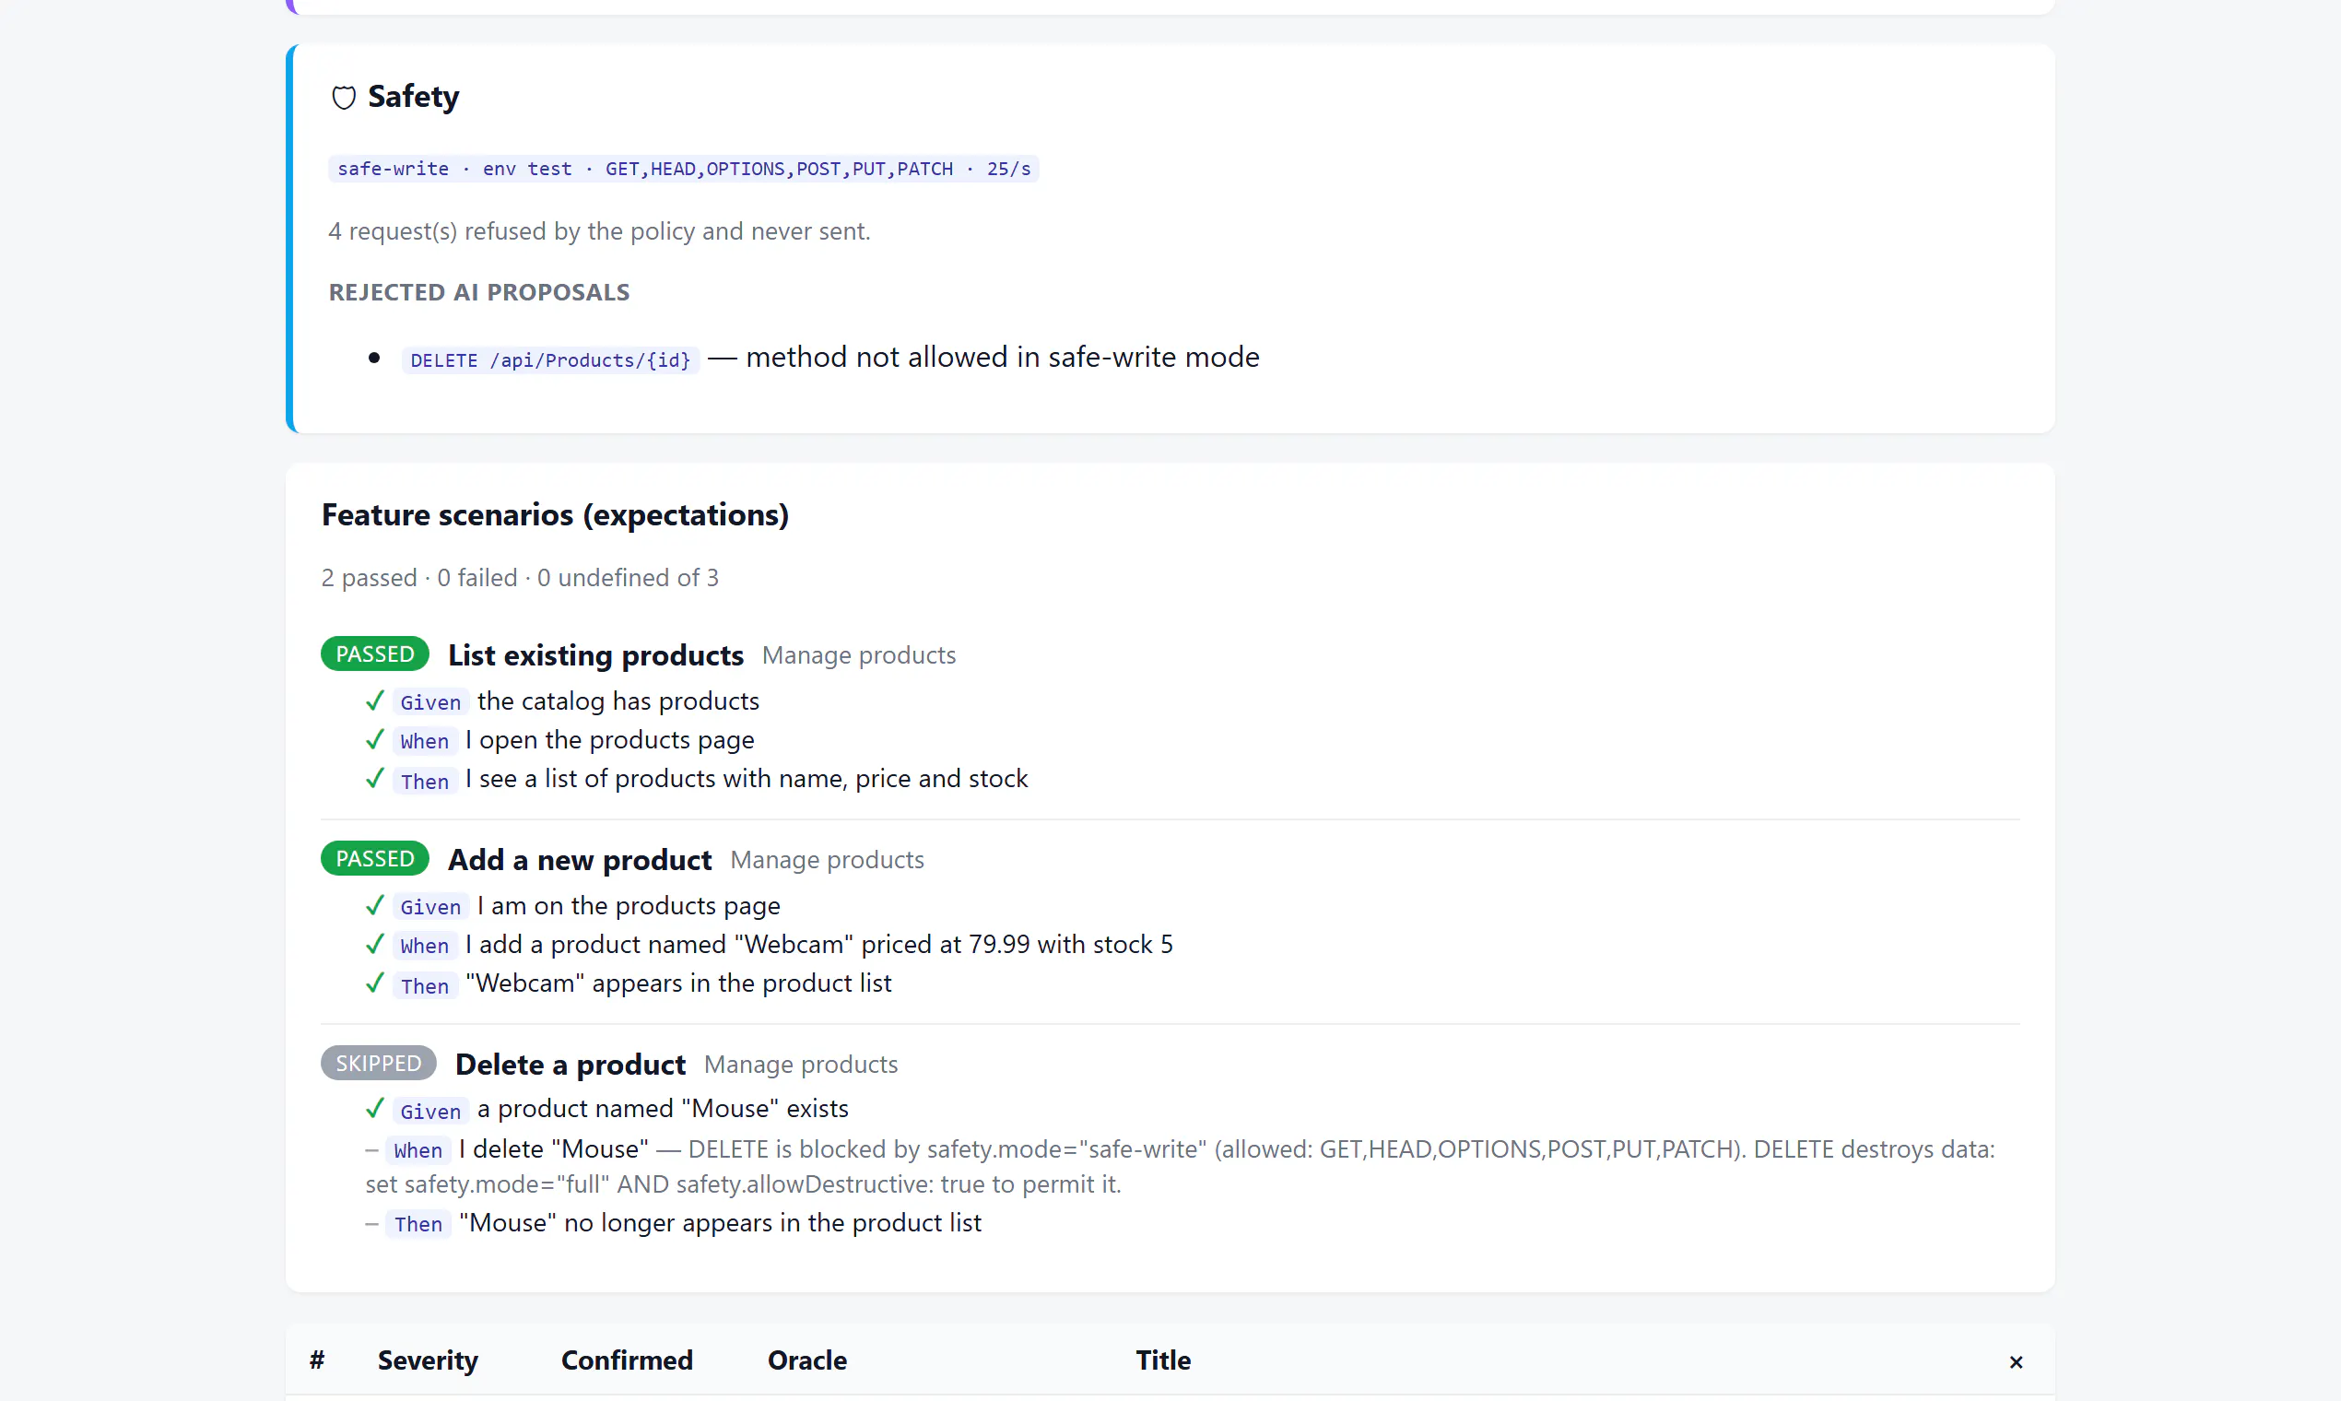Click step 'I see a list of products with name, price and stock'
This screenshot has width=2341, height=1401.
click(747, 779)
